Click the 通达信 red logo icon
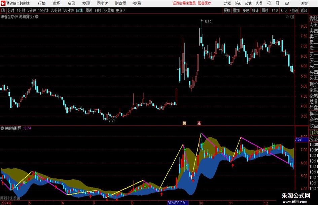Screen dimensions: 318x205 click(3, 3)
